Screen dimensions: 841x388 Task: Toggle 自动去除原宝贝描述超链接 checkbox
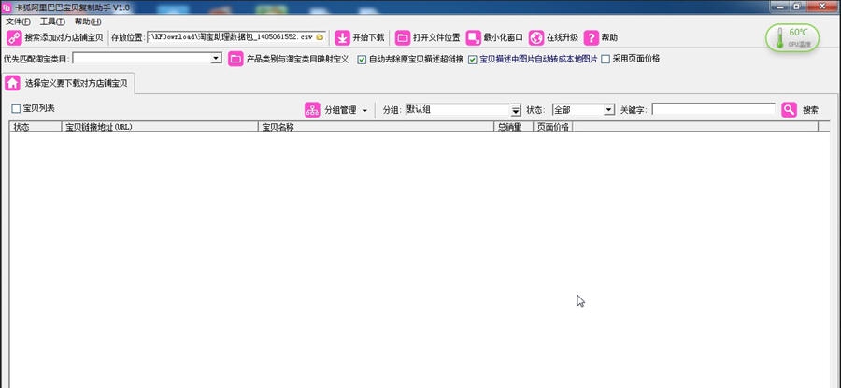tap(362, 60)
